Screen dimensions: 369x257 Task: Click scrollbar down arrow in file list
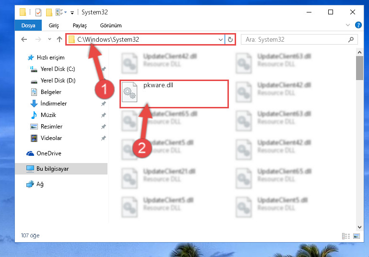point(359,227)
